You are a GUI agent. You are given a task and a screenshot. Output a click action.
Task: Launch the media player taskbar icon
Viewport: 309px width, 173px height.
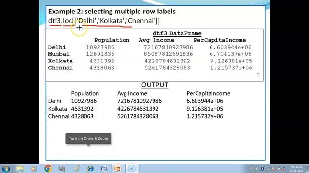[33, 169]
